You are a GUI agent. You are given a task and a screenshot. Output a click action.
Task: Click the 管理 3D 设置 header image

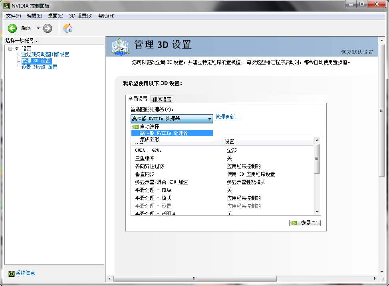pos(120,46)
